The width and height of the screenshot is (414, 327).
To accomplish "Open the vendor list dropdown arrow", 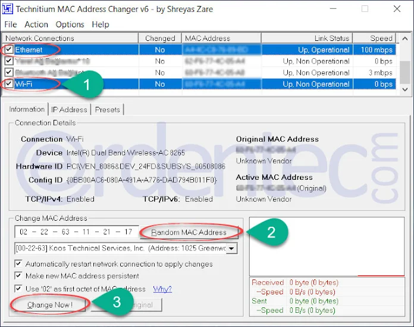I will coord(231,248).
